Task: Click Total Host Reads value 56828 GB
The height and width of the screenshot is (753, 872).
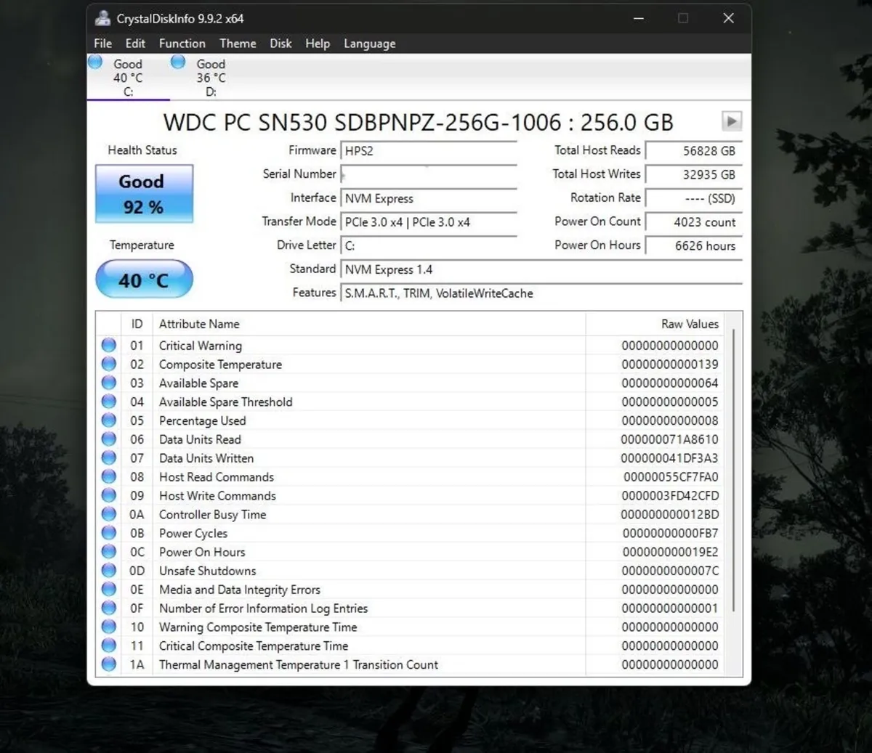Action: click(693, 150)
